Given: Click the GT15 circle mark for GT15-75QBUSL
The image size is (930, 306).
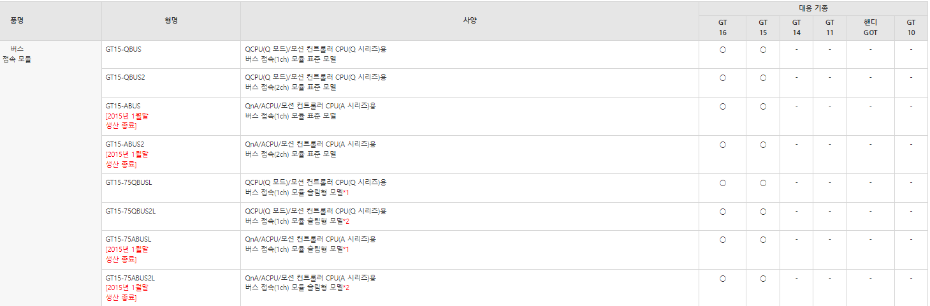Looking at the screenshot, I should click(763, 184).
